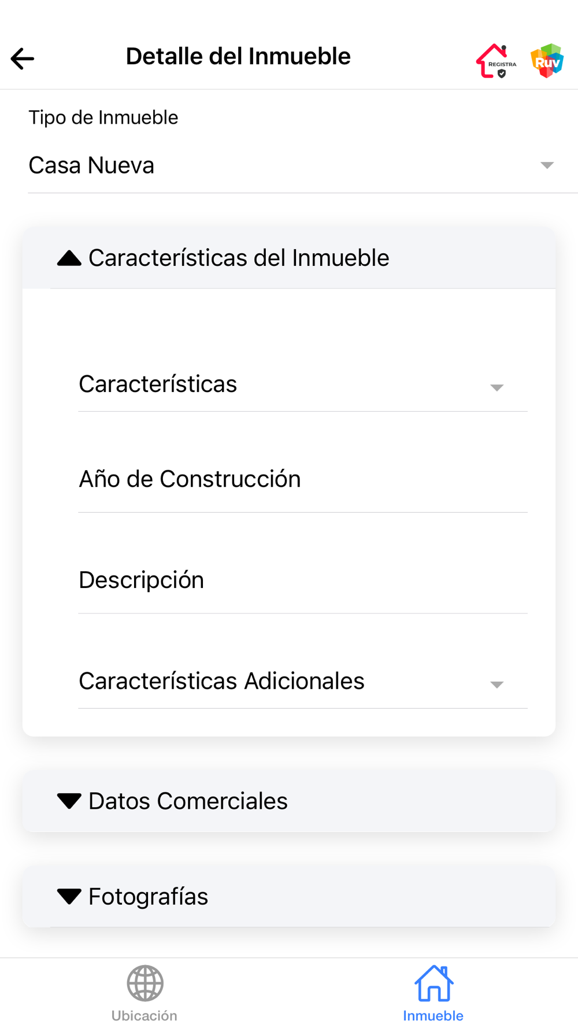Image resolution: width=578 pixels, height=1028 pixels.
Task: Tap the Datos Comerciales header text
Action: click(x=188, y=801)
